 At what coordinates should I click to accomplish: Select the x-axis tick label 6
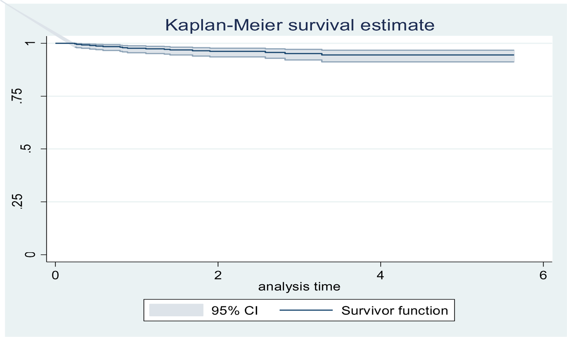point(543,275)
